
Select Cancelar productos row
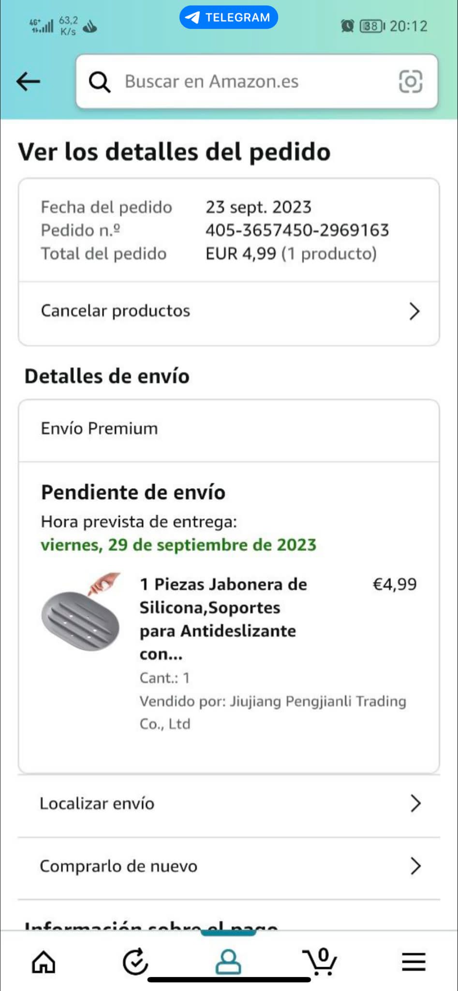[229, 311]
